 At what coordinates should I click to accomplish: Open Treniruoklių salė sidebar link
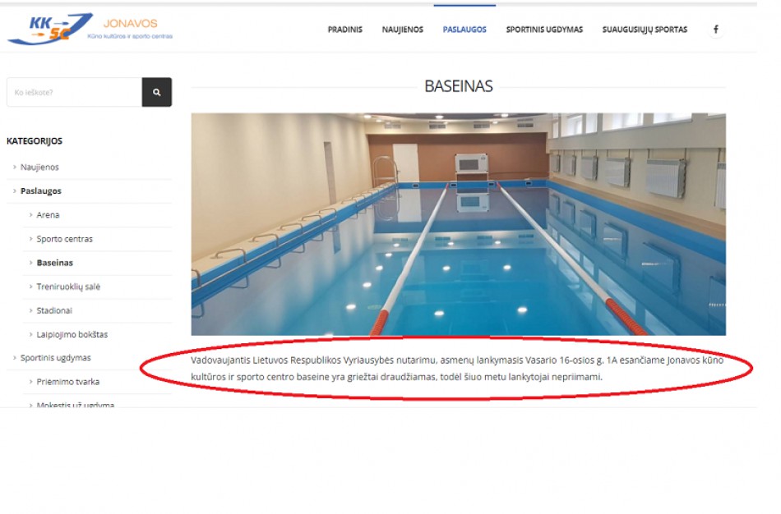[x=68, y=287]
